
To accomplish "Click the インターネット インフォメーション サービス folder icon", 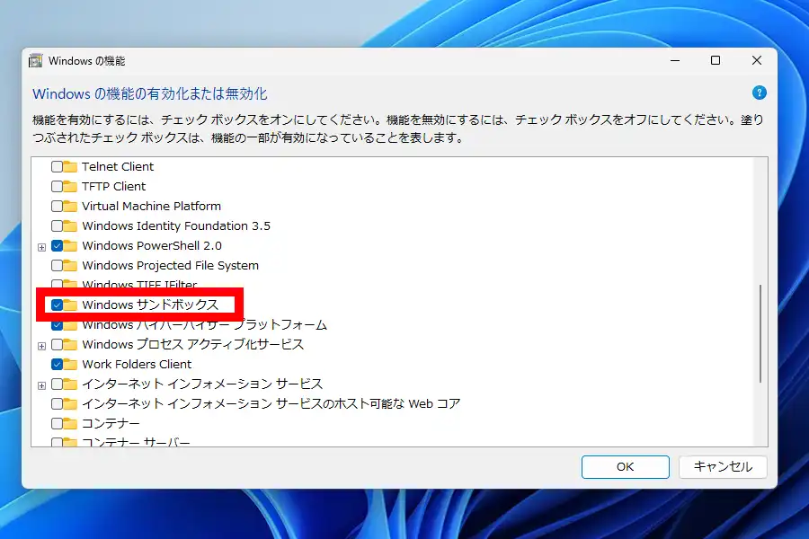I will coord(70,384).
